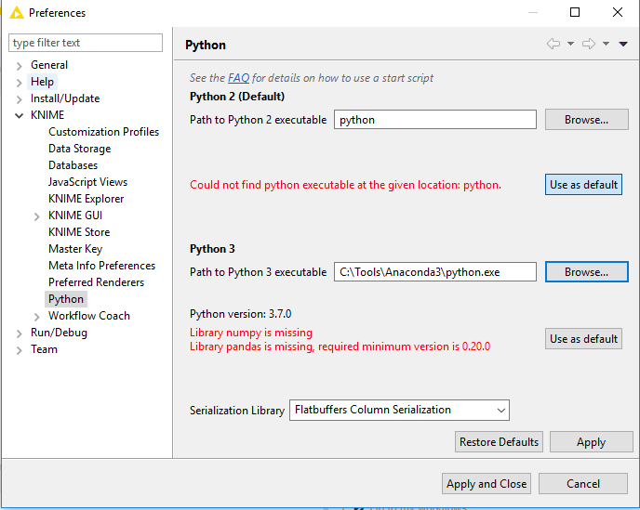Click Restore Defaults button
Viewport: 640px width, 510px height.
pyautogui.click(x=499, y=442)
